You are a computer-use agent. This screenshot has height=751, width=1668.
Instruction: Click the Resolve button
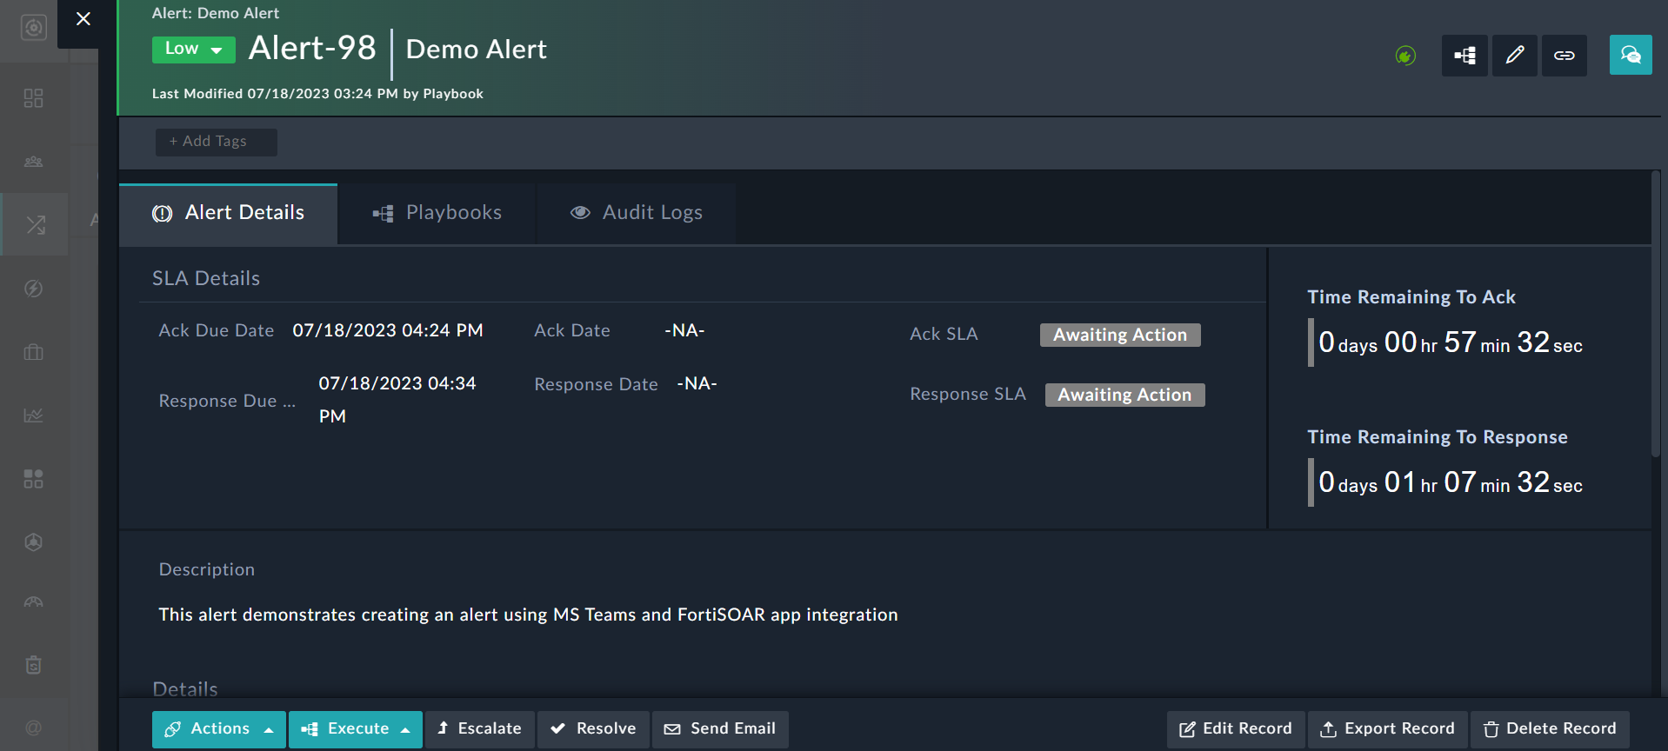pos(593,729)
